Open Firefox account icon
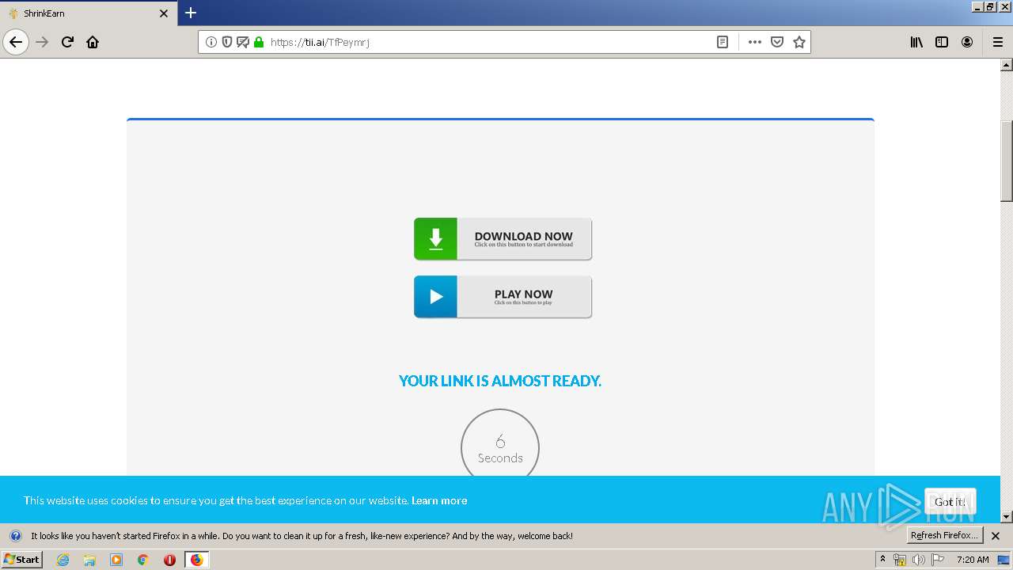 [967, 42]
